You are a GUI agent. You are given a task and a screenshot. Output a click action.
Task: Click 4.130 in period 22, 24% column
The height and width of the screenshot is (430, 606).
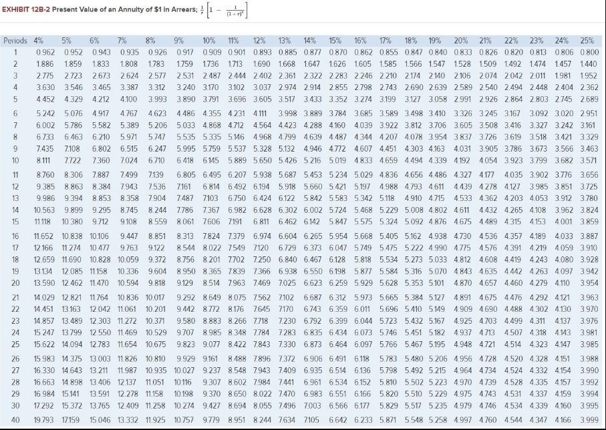563,309
